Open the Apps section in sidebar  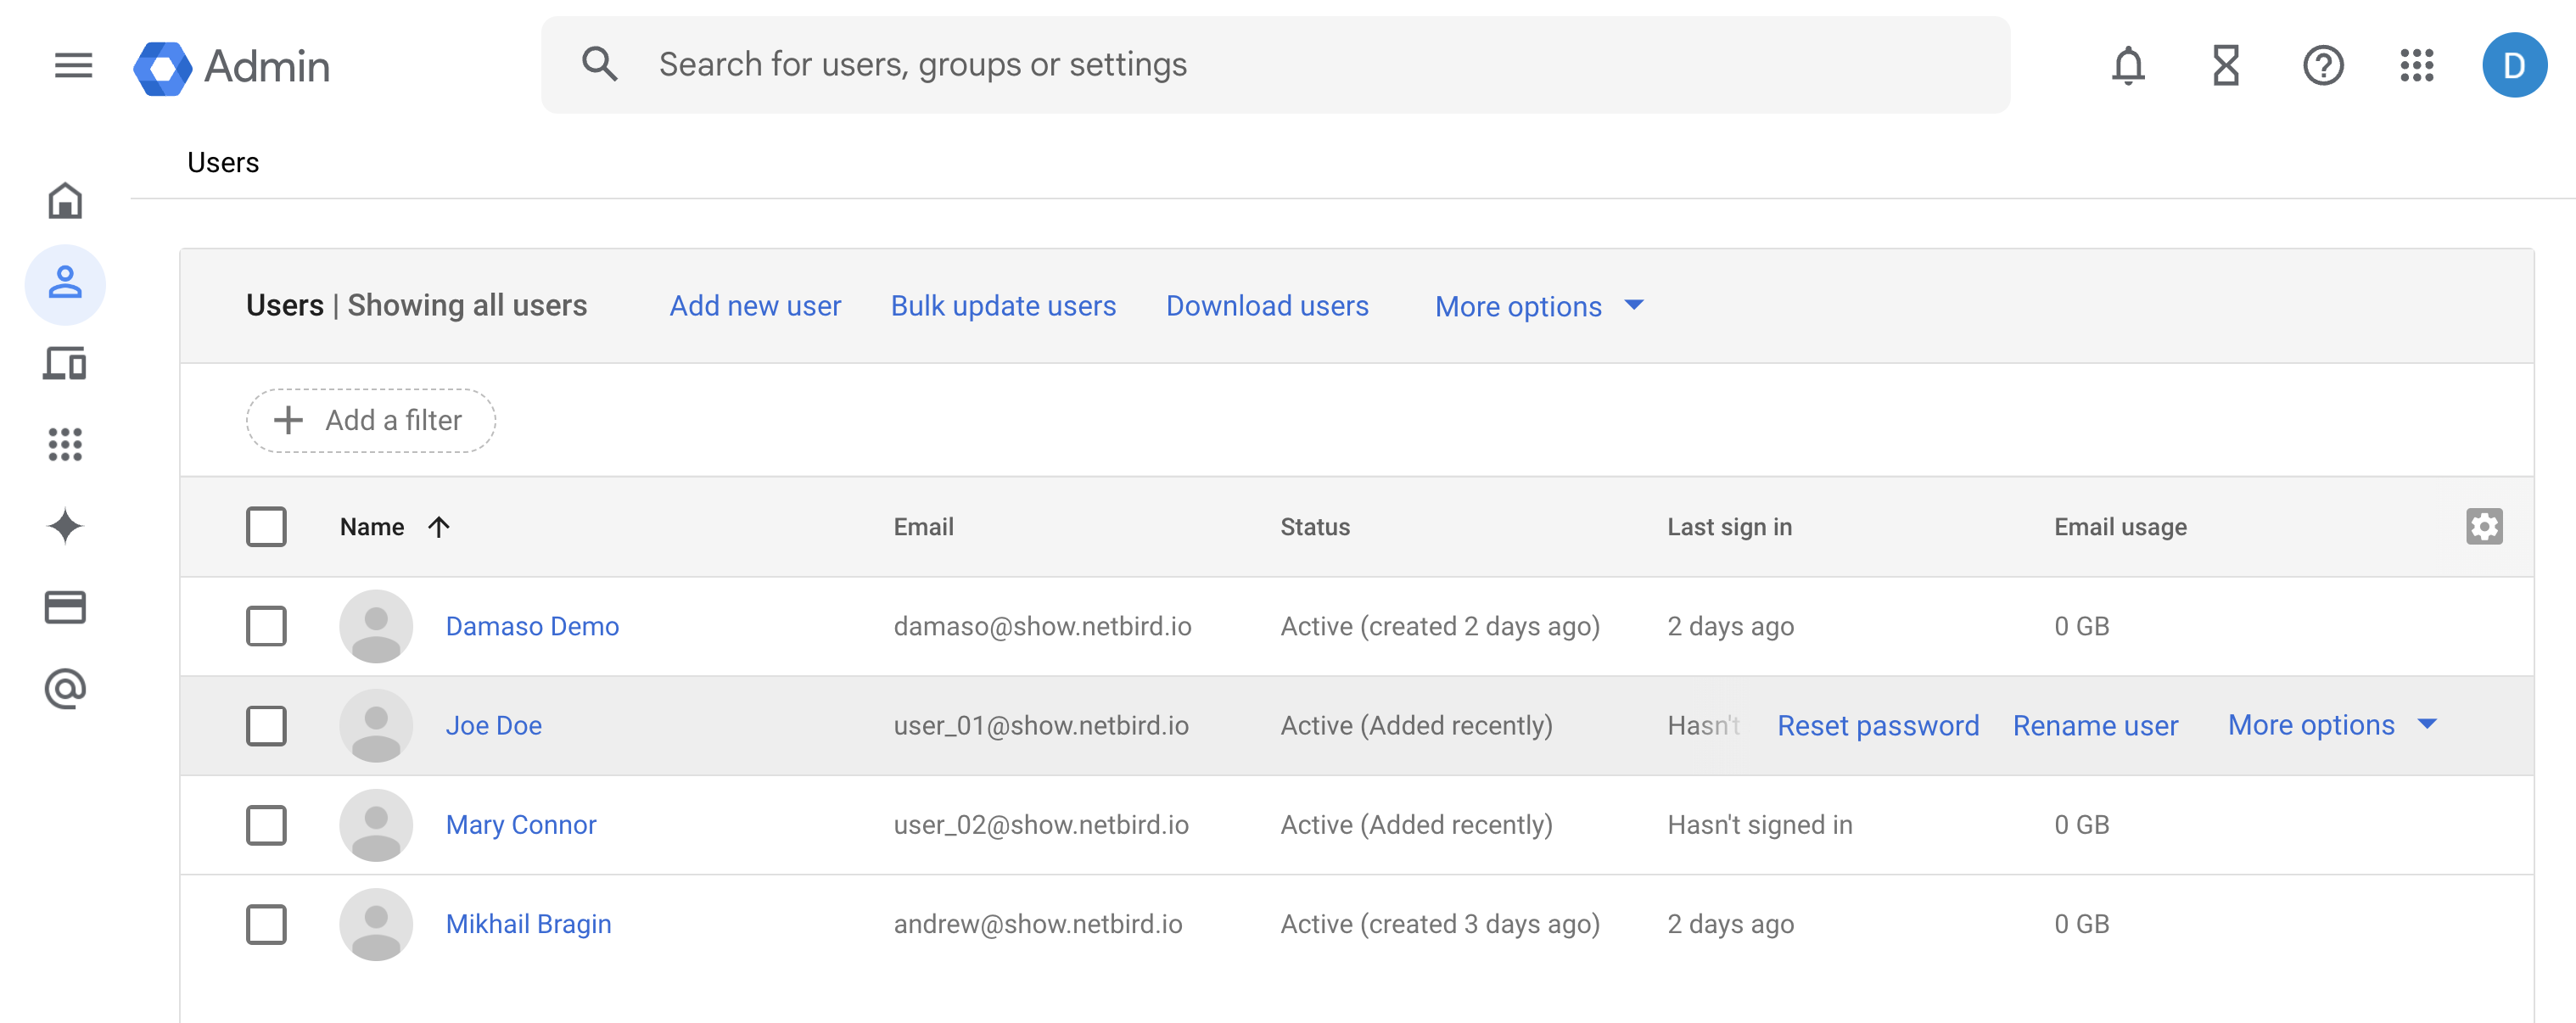pos(65,445)
